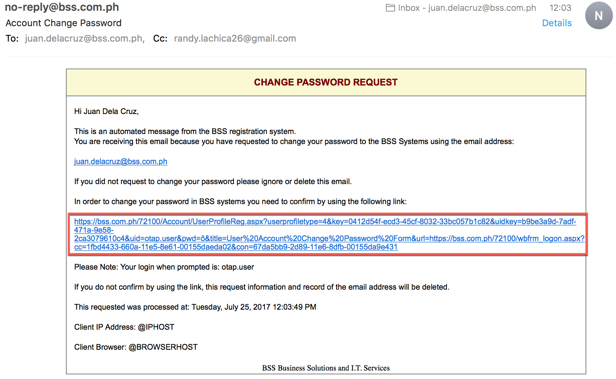
Task: Click the Account Change Password subject line
Action: [64, 23]
